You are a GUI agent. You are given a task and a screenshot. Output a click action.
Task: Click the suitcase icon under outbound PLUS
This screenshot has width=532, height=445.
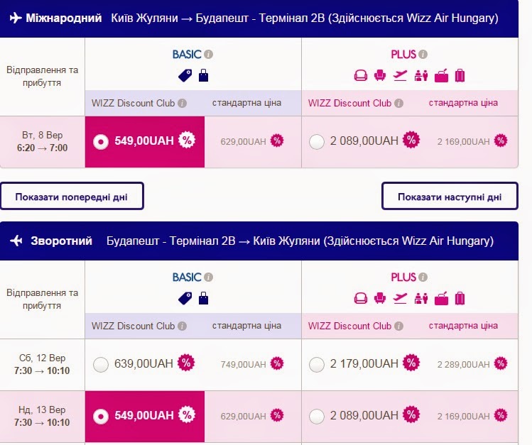460,75
